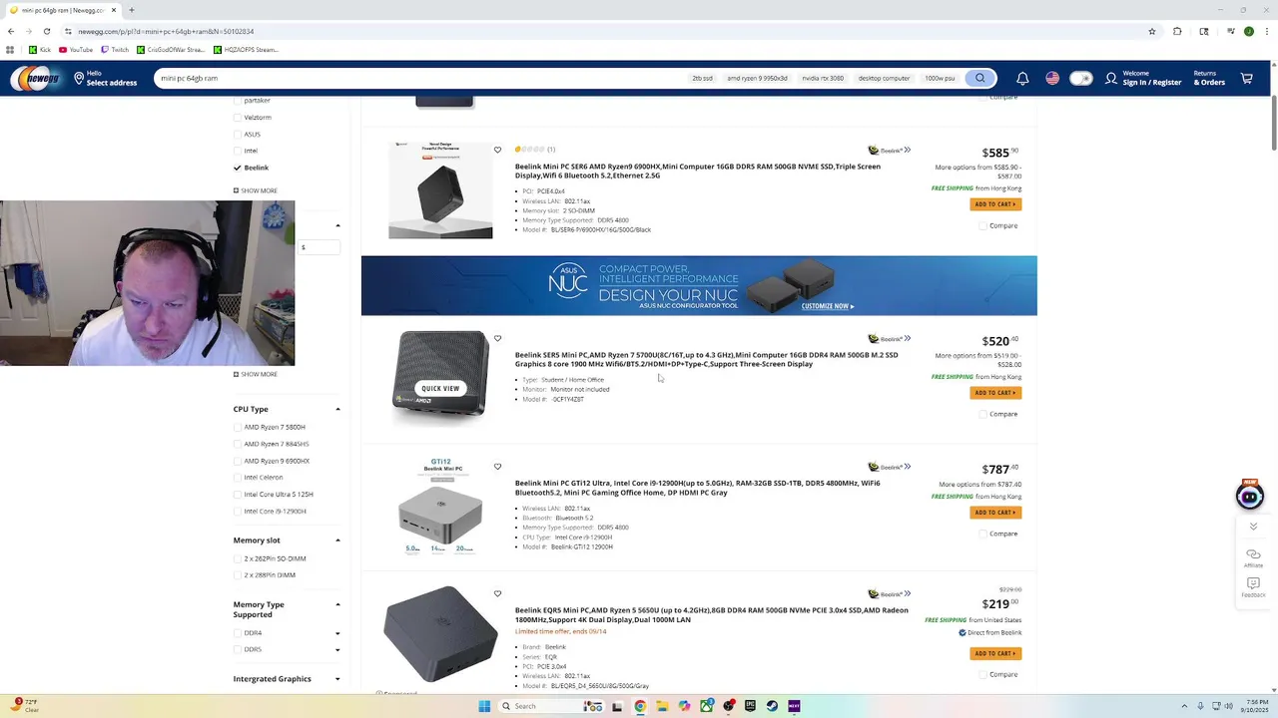Screen dimensions: 1278x718
Task: Open the Feedback side icon
Action: (x=1253, y=587)
